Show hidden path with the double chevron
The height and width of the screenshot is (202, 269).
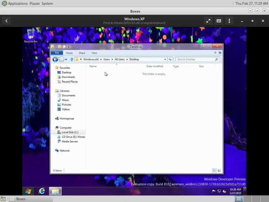pyautogui.click(x=81, y=59)
